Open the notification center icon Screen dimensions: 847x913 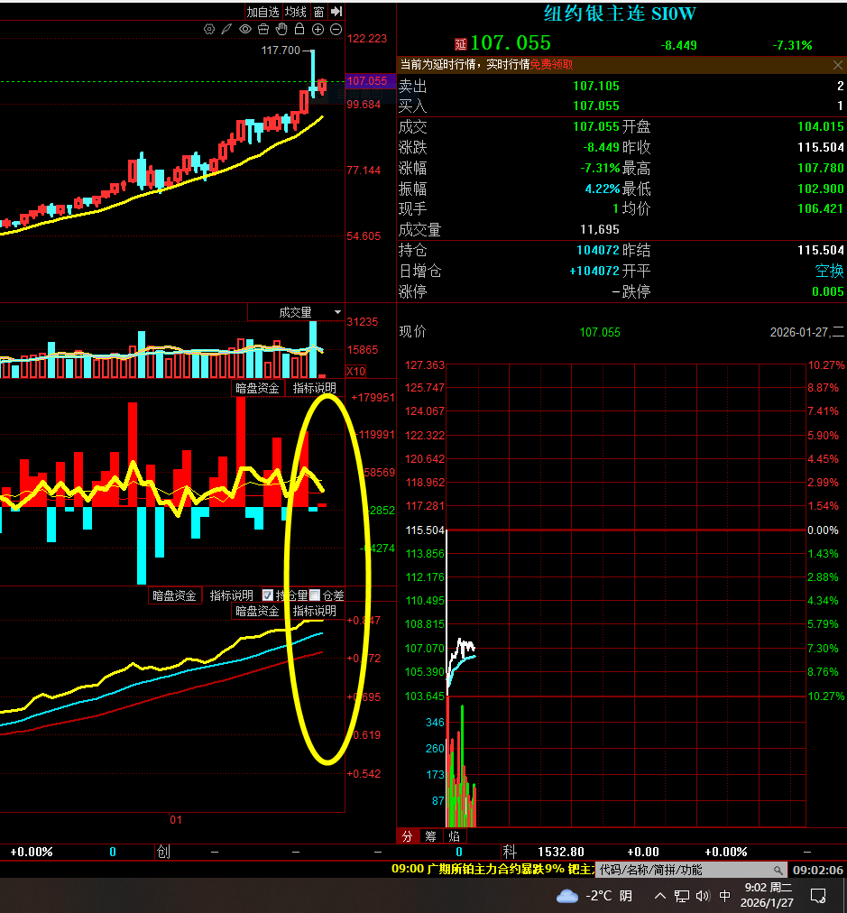818,896
